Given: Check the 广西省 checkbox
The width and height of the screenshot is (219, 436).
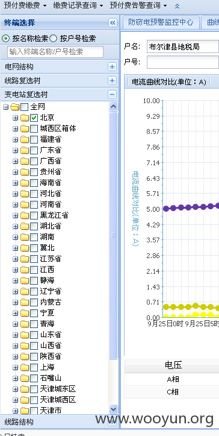Looking at the screenshot, I should pyautogui.click(x=34, y=161).
